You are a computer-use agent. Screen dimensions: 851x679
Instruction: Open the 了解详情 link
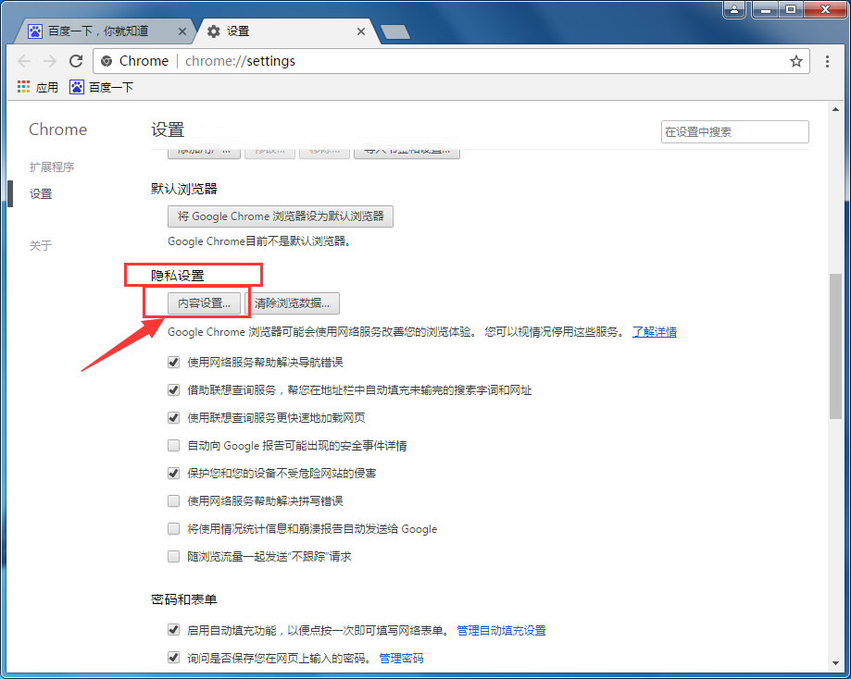(x=655, y=331)
